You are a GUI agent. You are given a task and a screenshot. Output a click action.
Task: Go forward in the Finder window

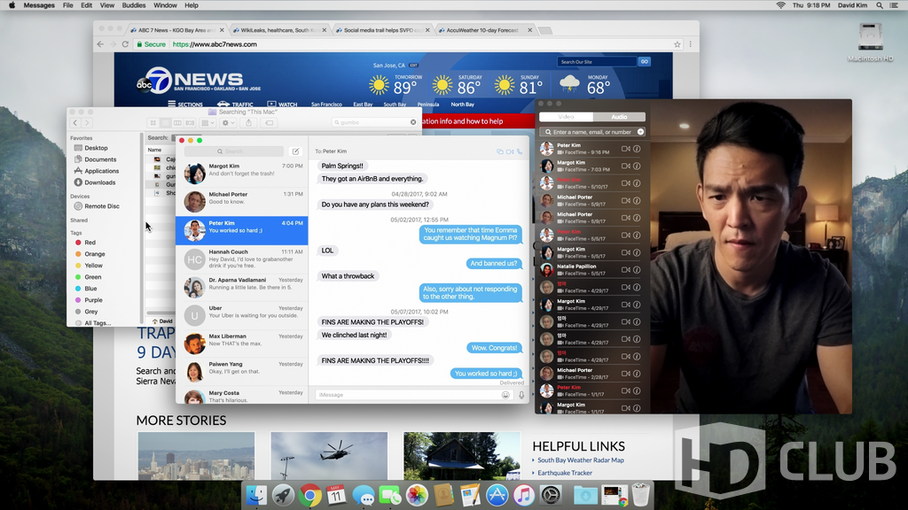coord(87,122)
